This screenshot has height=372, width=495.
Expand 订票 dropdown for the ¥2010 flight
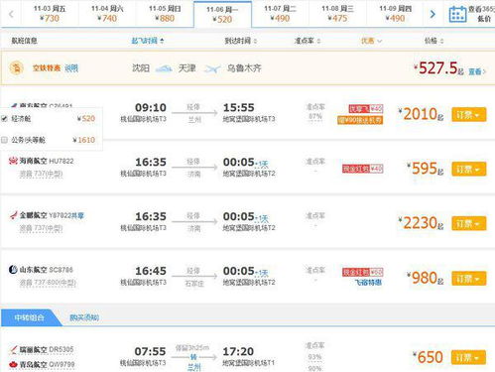coord(468,115)
